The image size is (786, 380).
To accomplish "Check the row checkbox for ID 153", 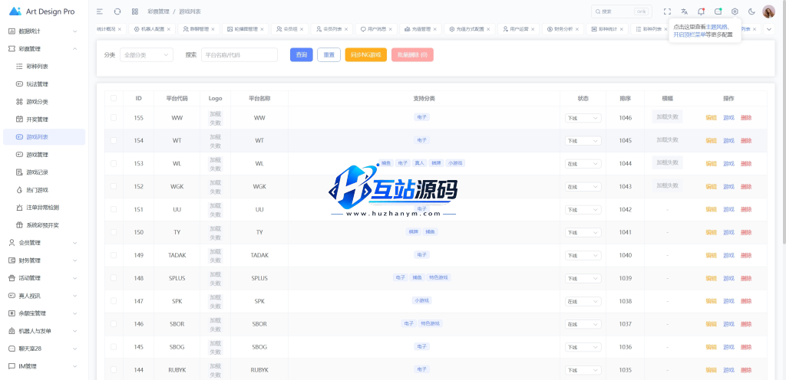I will (x=114, y=163).
